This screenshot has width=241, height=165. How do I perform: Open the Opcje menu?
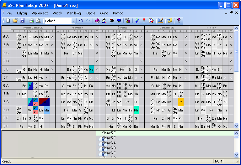click(91, 13)
